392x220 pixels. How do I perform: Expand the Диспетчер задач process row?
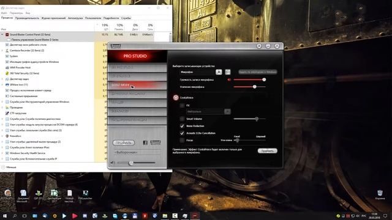[2, 79]
